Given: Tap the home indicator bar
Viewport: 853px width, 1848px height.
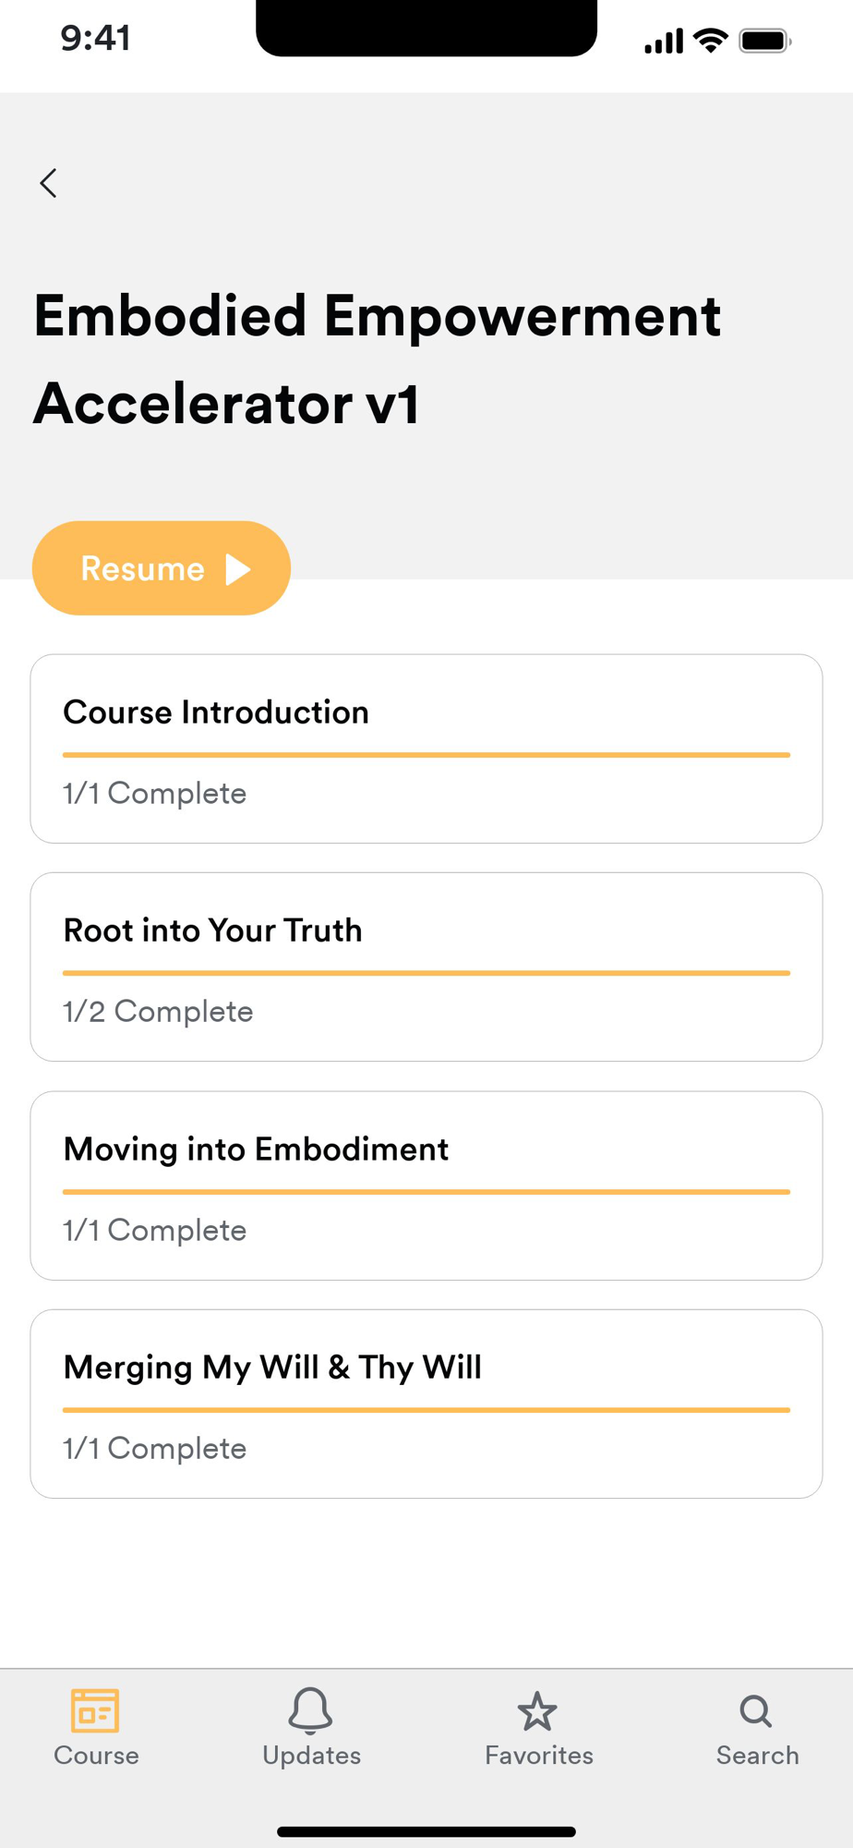Looking at the screenshot, I should click(x=426, y=1831).
